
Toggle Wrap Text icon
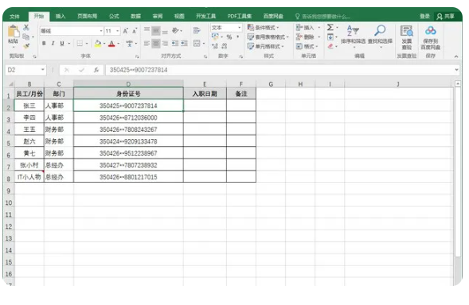click(197, 30)
